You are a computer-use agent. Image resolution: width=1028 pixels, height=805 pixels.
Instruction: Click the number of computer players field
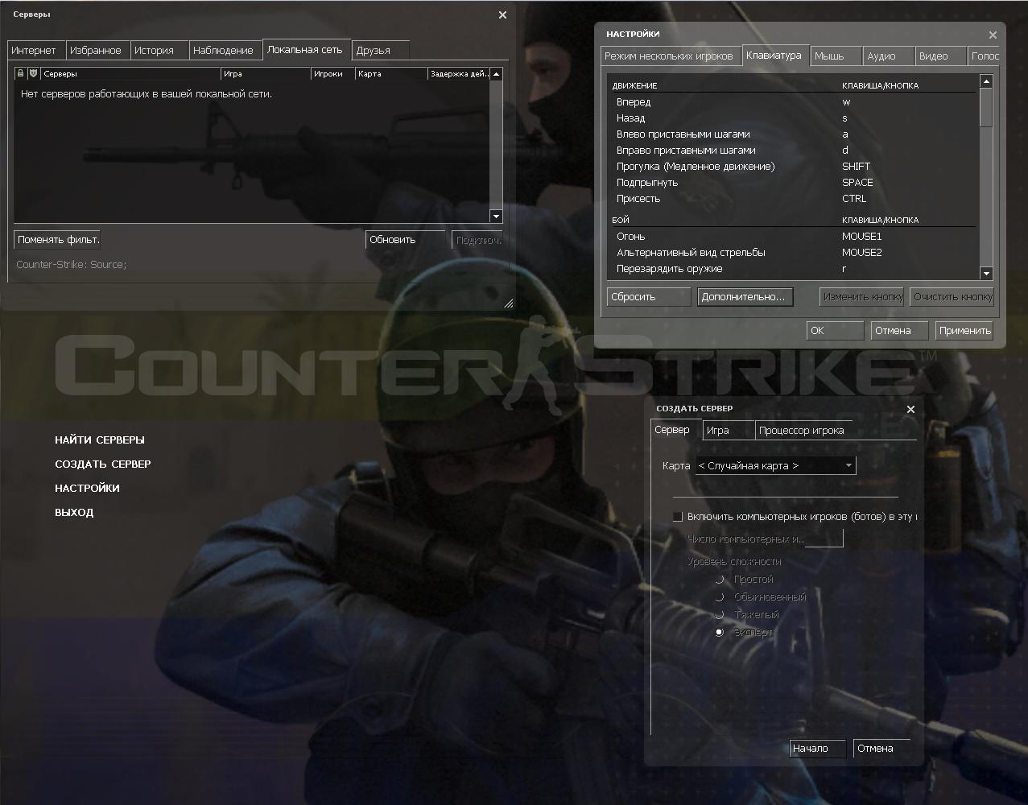pyautogui.click(x=824, y=539)
